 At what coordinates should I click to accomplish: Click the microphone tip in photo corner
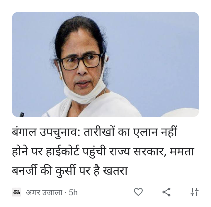pos(21,115)
